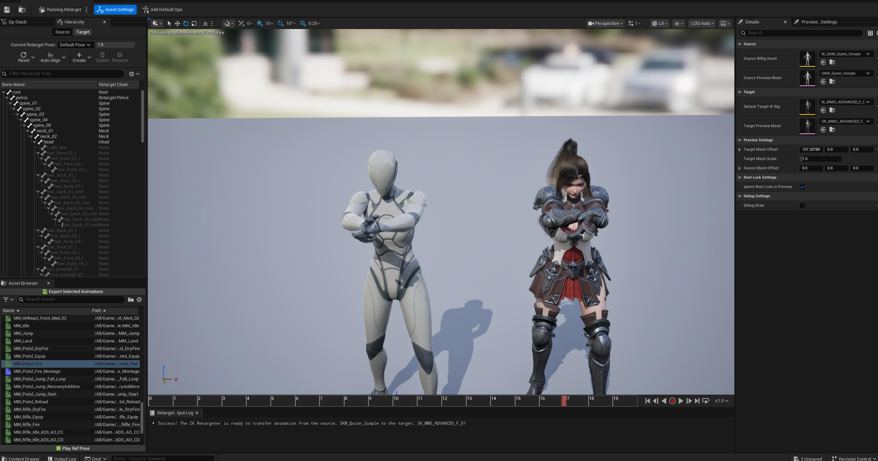878x461 pixels.
Task: Select the rotate transform tool
Action: [x=186, y=23]
